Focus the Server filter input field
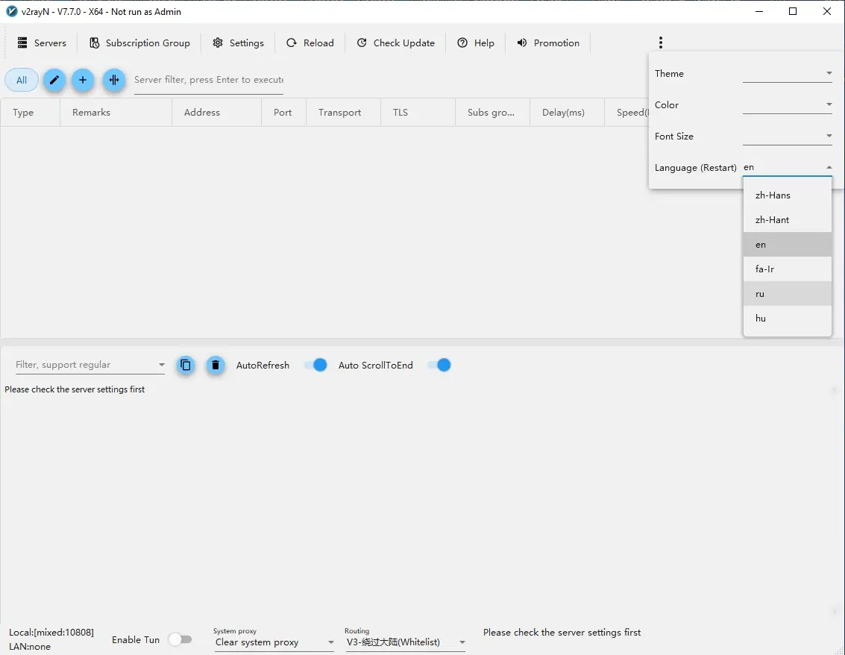845x655 pixels. tap(209, 81)
